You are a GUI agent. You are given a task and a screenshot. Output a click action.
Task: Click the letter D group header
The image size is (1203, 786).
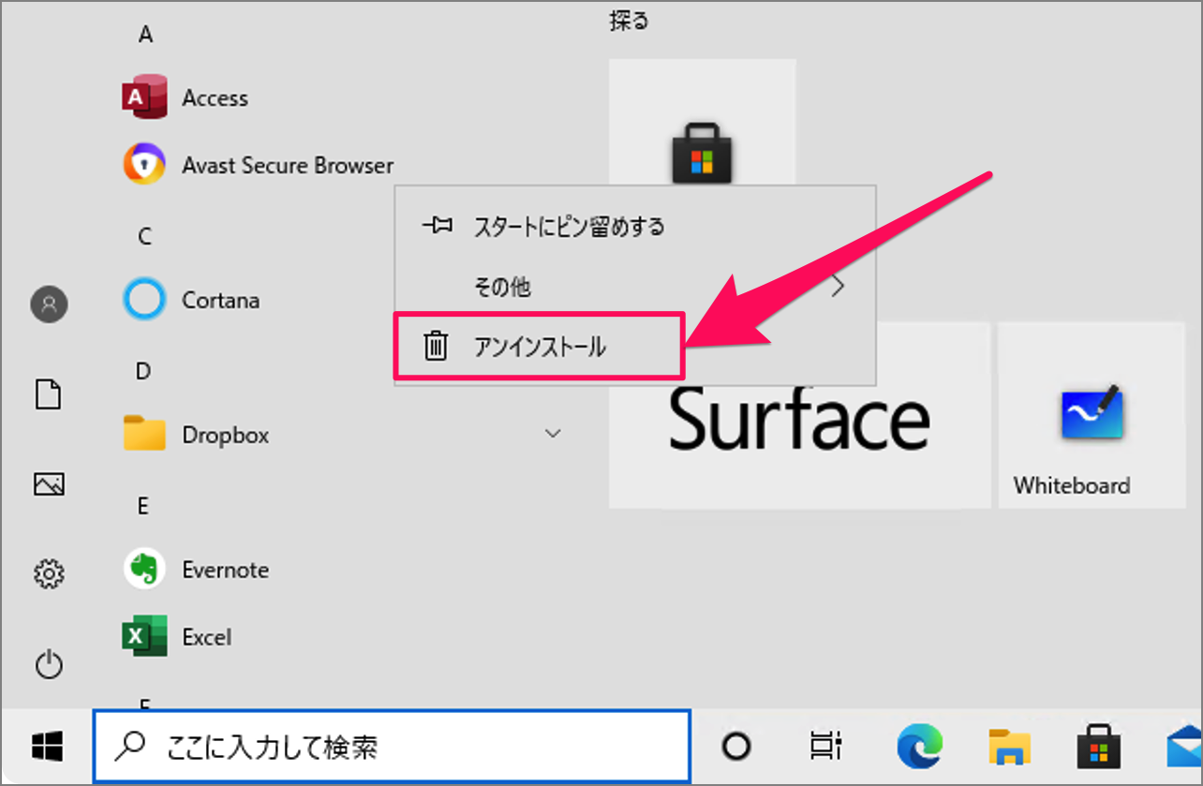(x=143, y=372)
